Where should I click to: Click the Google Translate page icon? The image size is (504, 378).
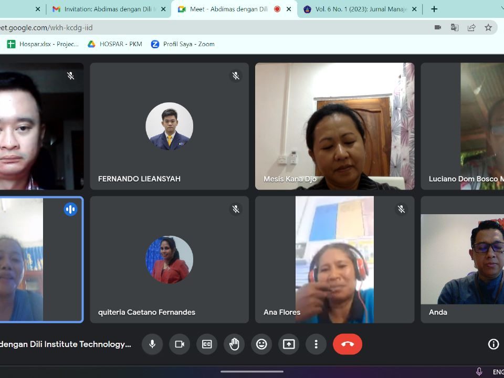tap(455, 27)
